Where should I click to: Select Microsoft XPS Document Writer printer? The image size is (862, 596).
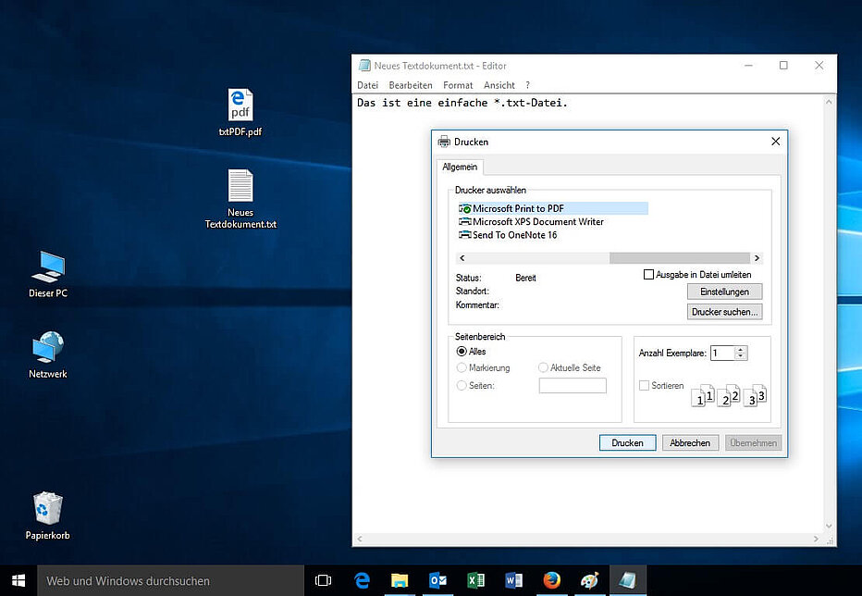point(531,222)
